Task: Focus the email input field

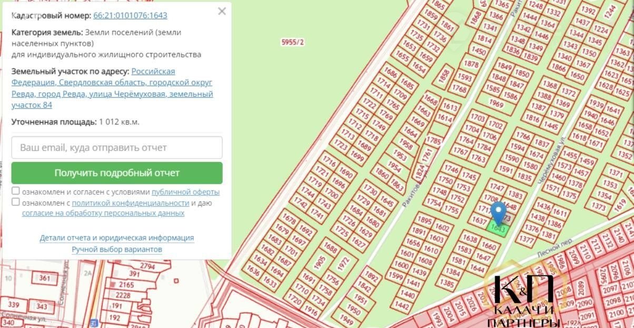Action: 117,147
